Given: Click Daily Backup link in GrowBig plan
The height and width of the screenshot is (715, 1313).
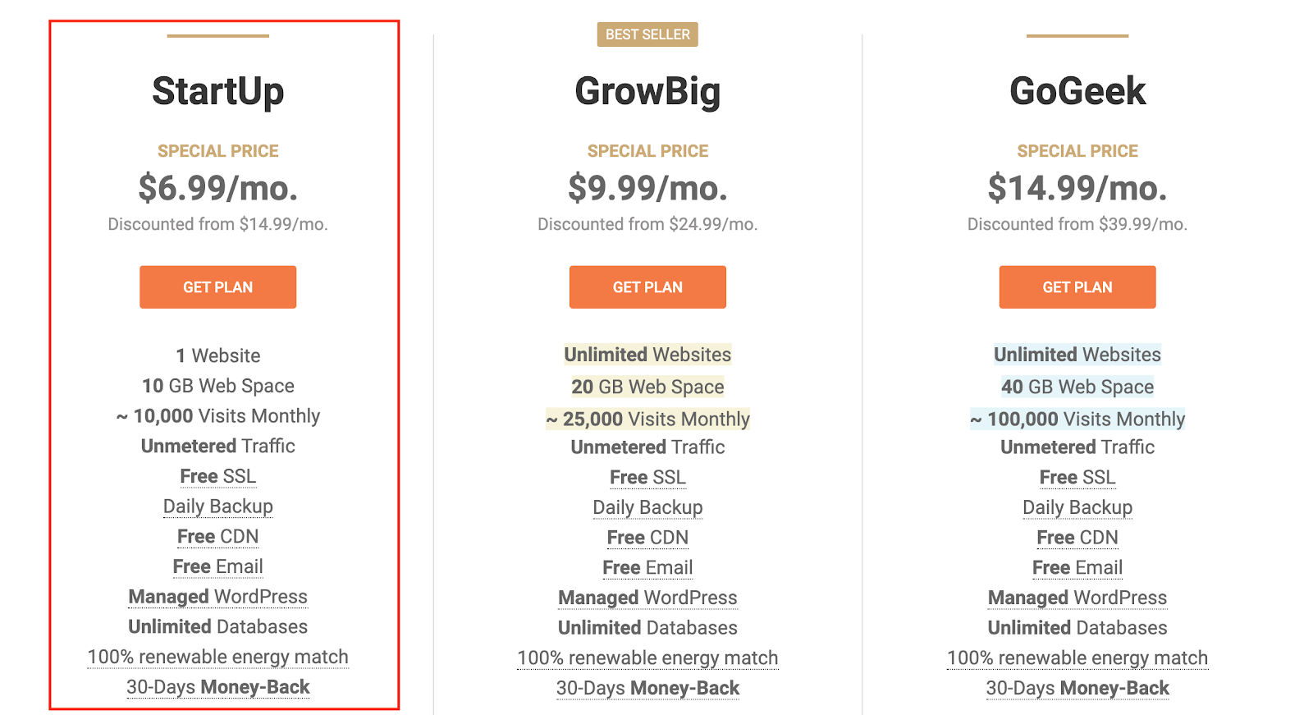Looking at the screenshot, I should pyautogui.click(x=647, y=507).
